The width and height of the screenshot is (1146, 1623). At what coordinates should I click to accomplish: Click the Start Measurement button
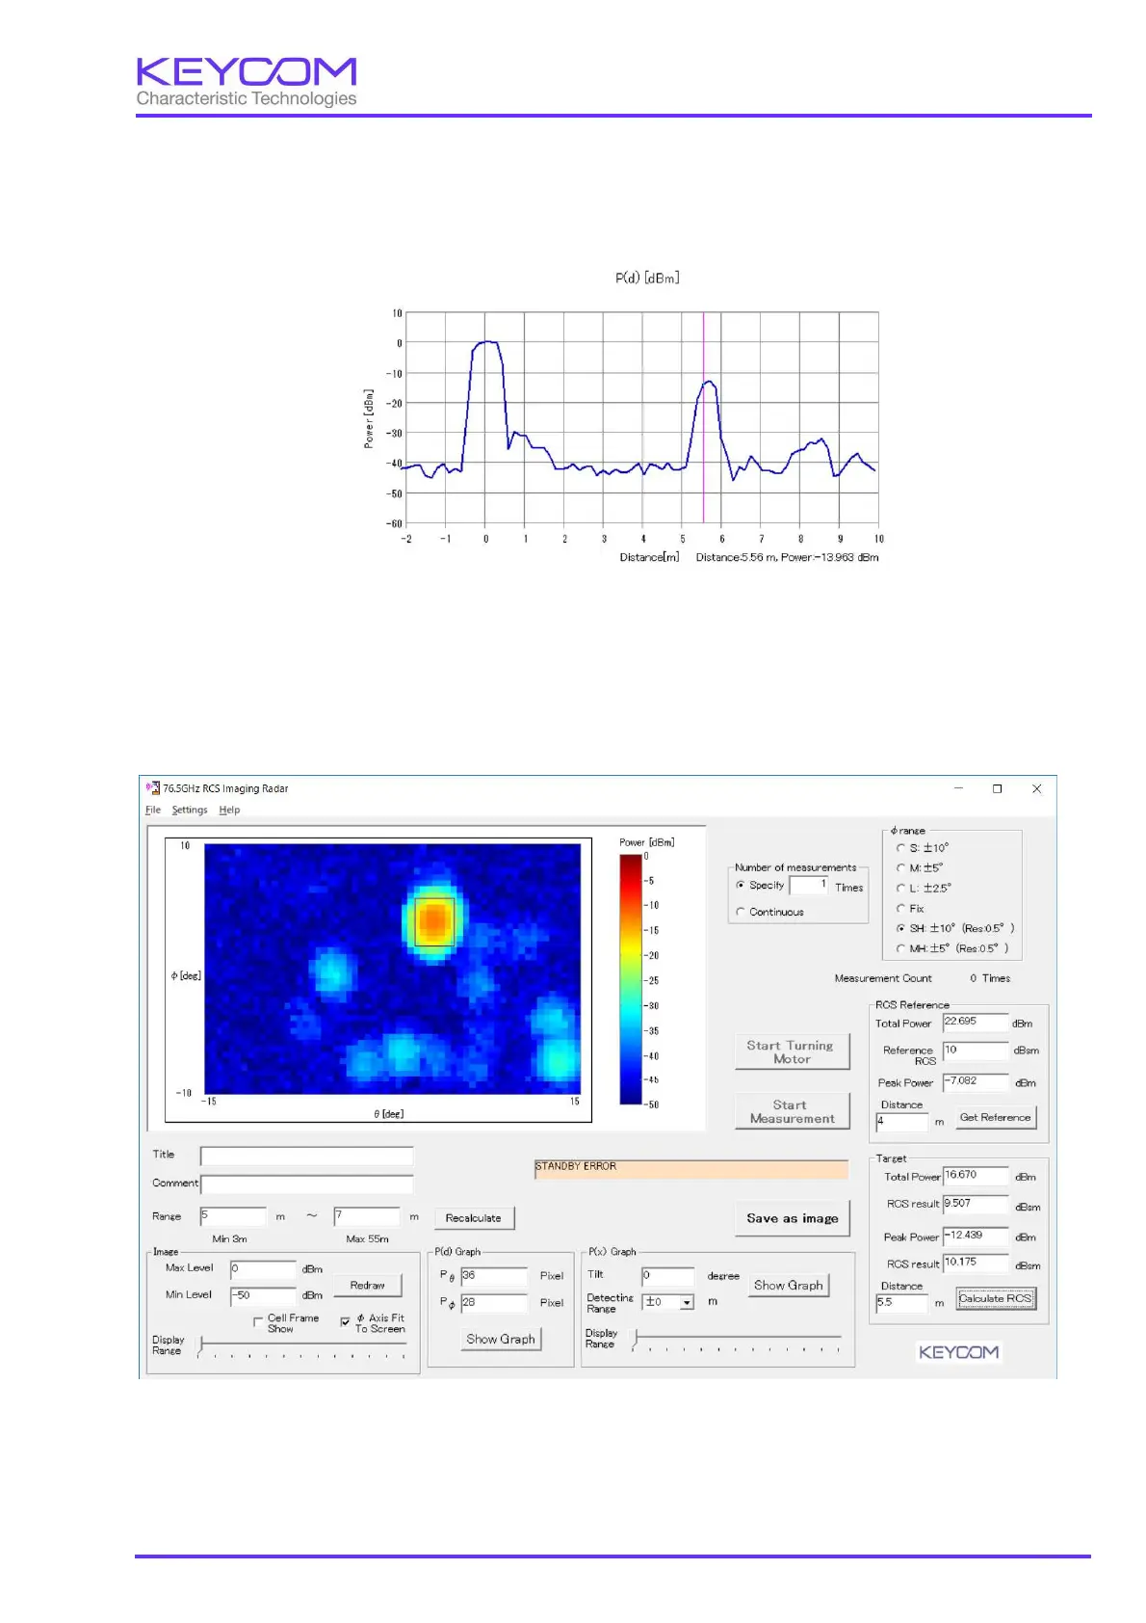(792, 1111)
